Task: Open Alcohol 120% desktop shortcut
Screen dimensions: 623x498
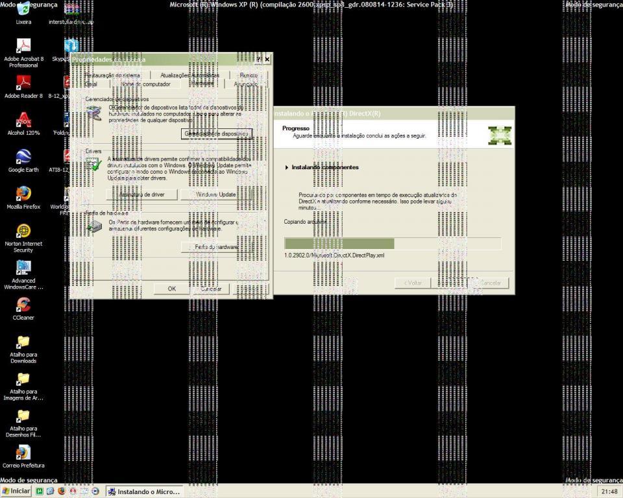Action: [x=23, y=123]
